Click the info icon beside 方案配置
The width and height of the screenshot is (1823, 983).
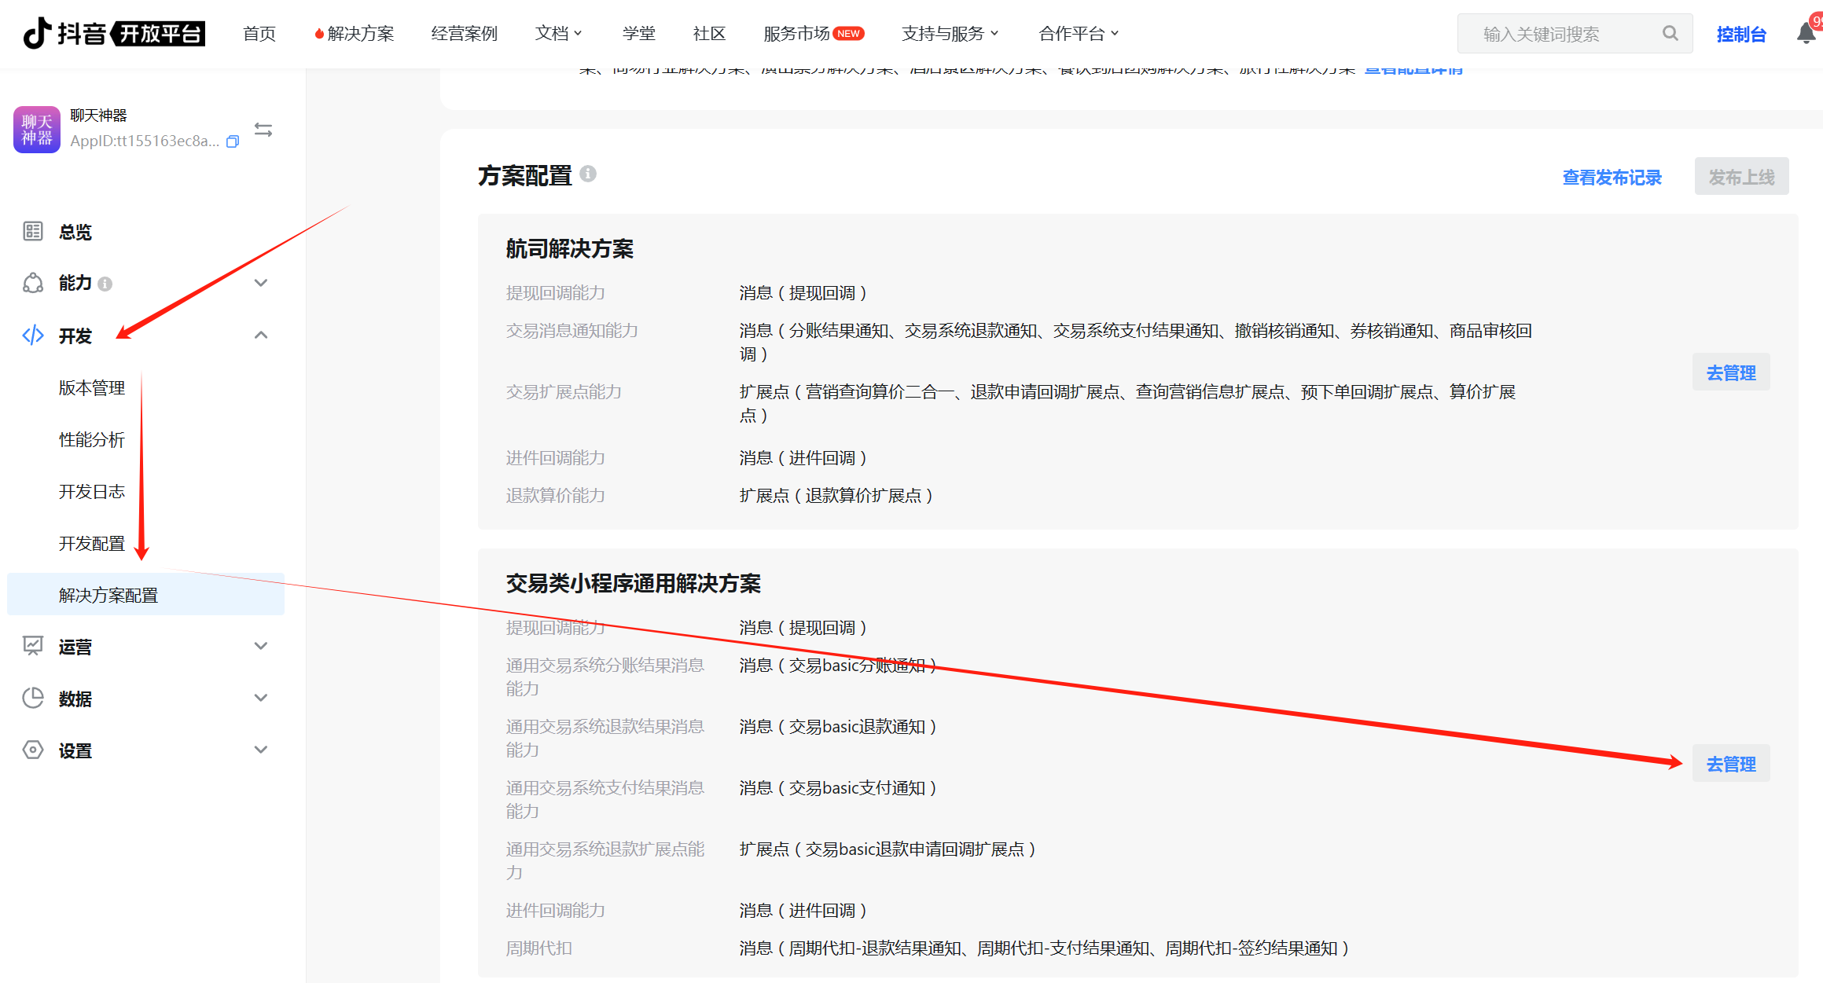(x=588, y=174)
